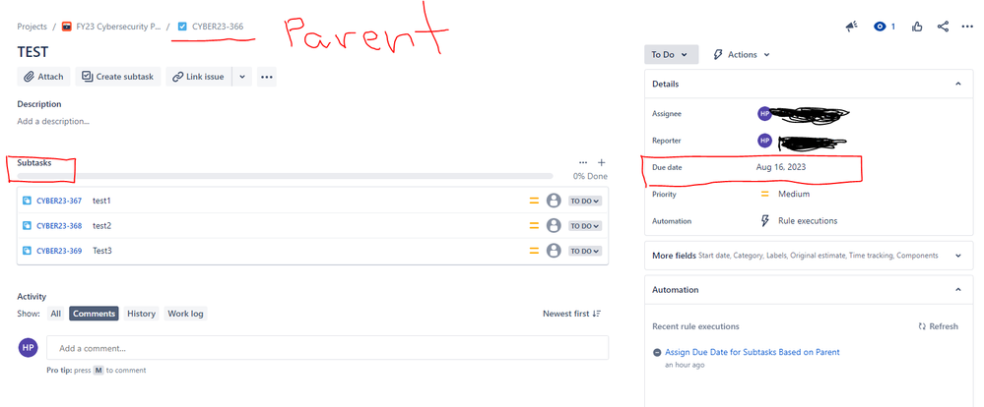The image size is (984, 407).
Task: Click test1 medium priority icon
Action: [534, 201]
